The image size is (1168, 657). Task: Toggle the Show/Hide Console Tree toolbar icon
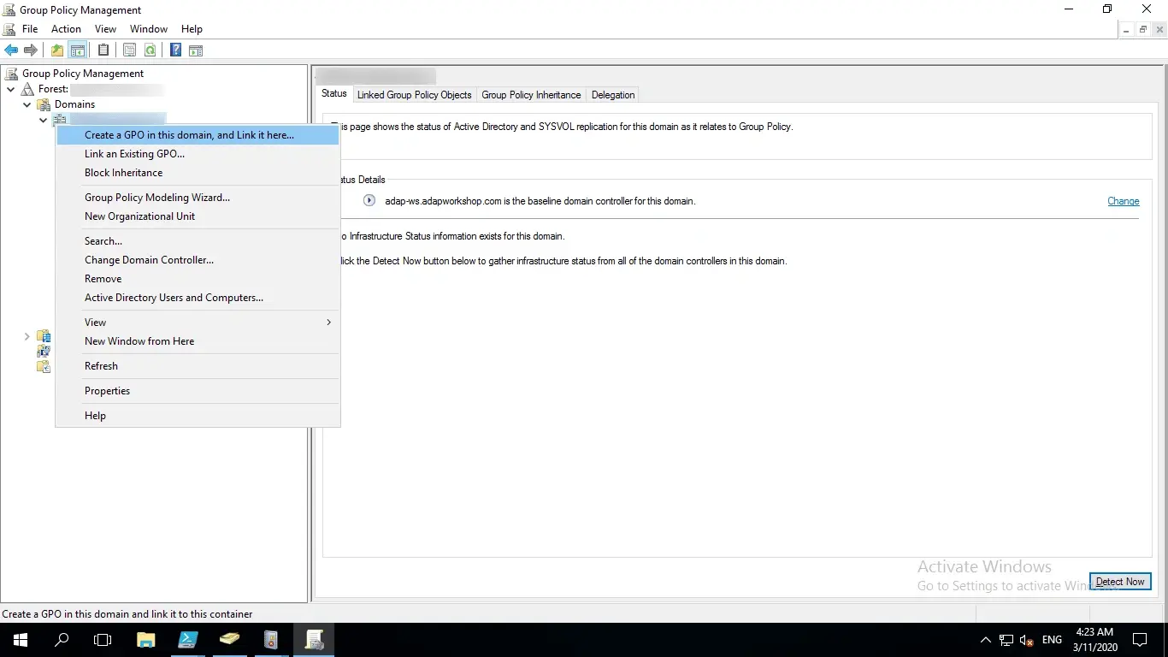(78, 50)
